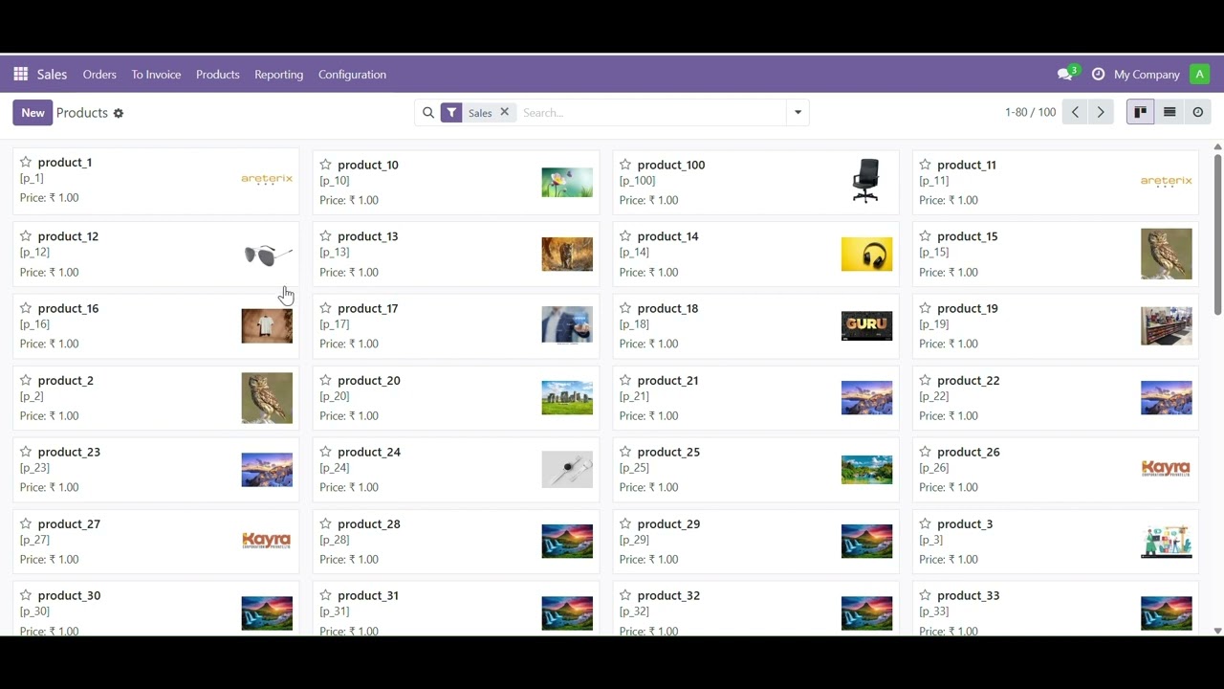Go to previous page arrow
Viewport: 1224px width, 689px height.
click(x=1075, y=113)
